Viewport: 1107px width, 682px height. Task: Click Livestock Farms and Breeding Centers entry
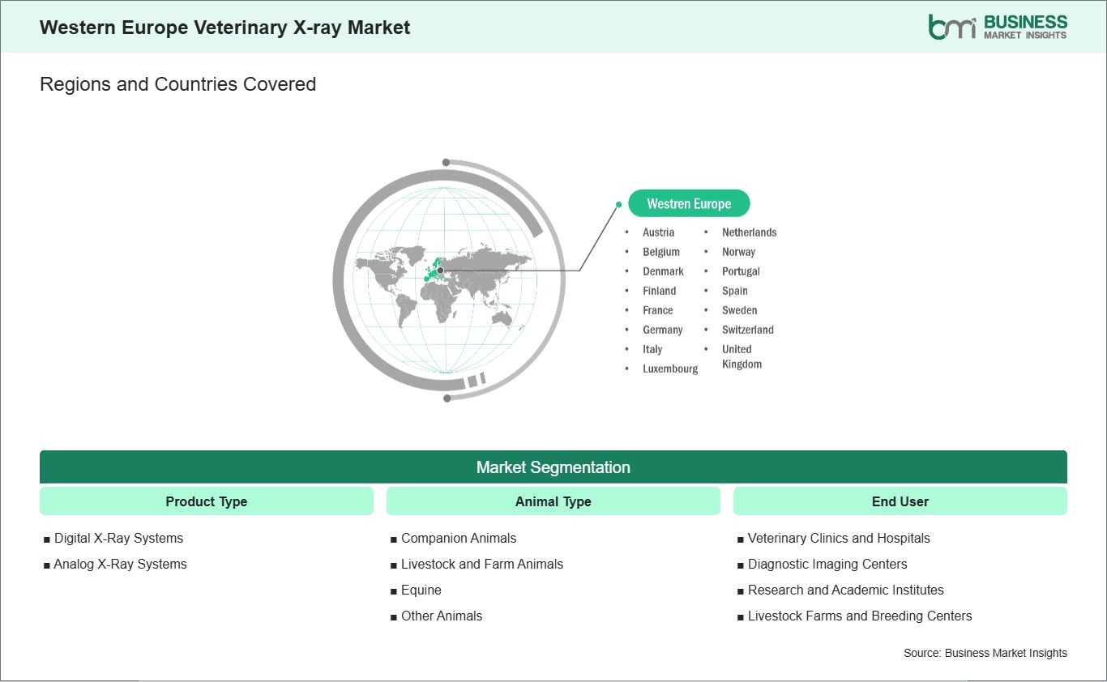(x=860, y=616)
